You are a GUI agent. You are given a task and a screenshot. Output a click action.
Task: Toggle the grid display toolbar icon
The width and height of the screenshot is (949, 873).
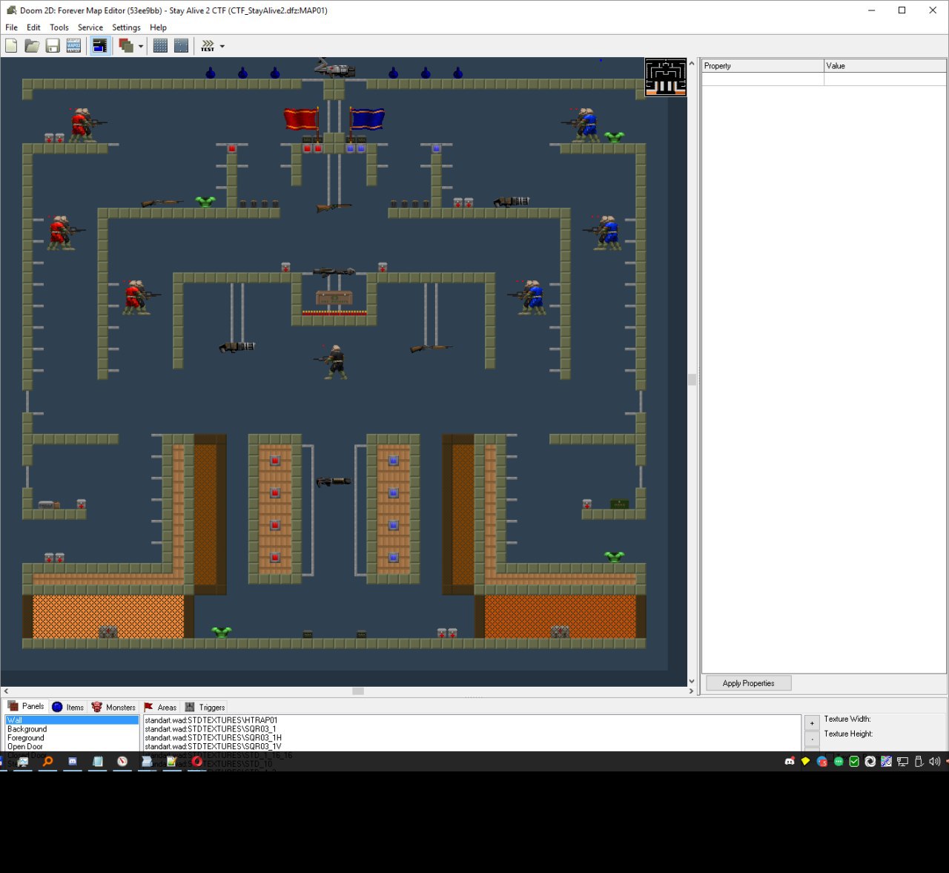[x=160, y=46]
